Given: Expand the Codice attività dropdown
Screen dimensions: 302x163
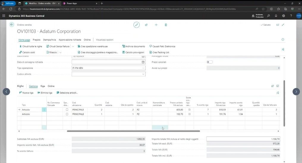Looking at the screenshot, I should click(x=143, y=74).
